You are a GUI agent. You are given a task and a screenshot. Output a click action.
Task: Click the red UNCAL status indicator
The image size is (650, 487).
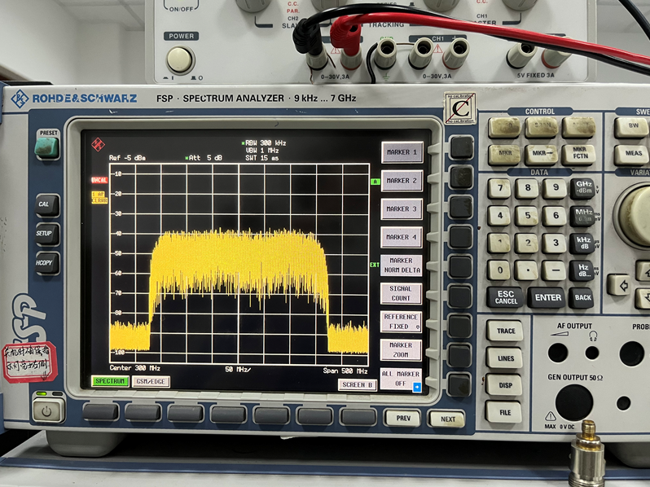click(x=99, y=180)
